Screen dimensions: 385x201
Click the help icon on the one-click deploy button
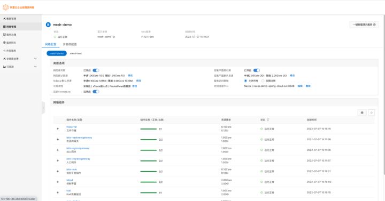tap(374, 25)
